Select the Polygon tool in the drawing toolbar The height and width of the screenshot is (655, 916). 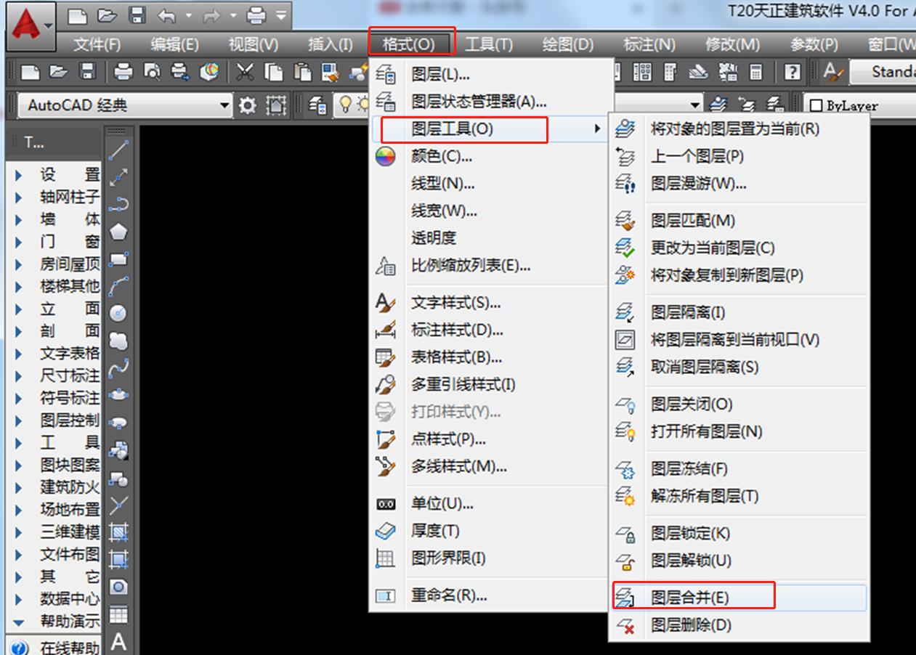(118, 230)
